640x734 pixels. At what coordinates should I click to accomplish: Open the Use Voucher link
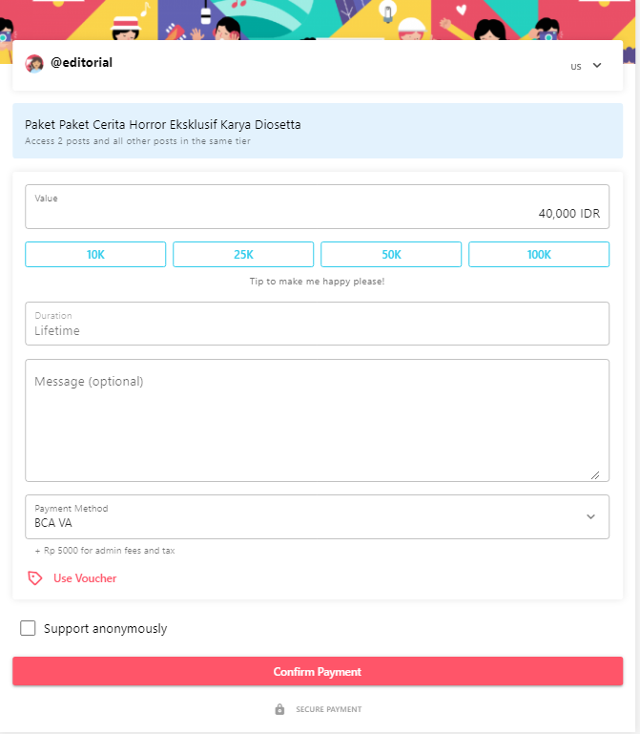coord(85,578)
